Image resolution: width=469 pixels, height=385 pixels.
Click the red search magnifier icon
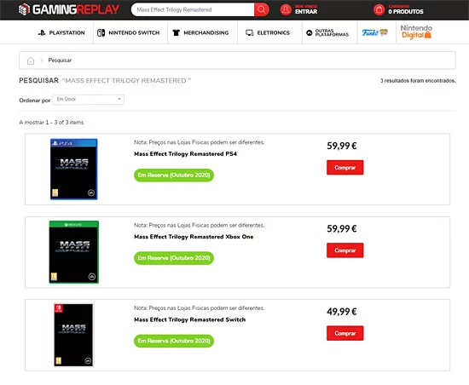click(262, 9)
